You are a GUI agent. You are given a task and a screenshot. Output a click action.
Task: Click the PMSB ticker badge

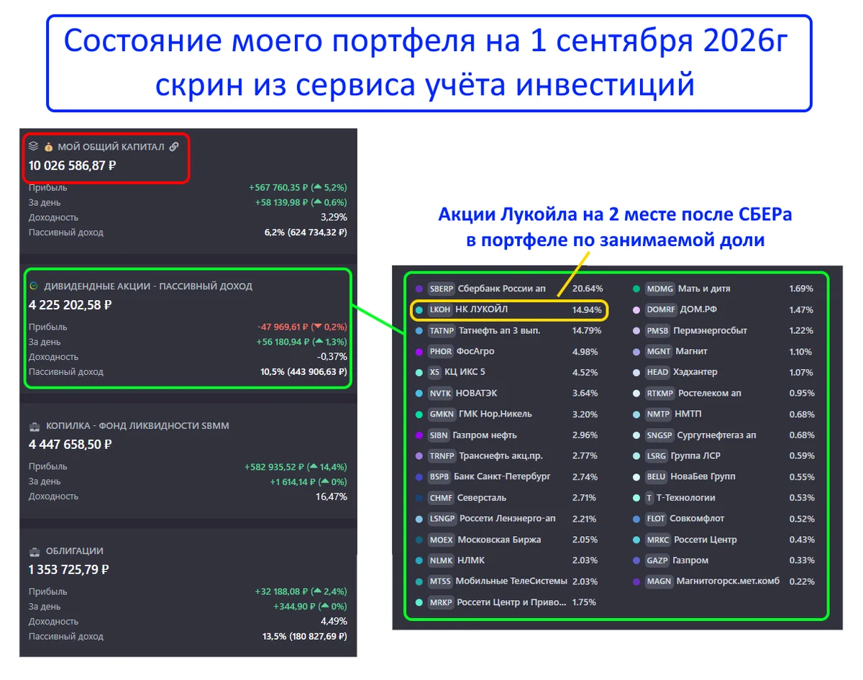click(657, 330)
